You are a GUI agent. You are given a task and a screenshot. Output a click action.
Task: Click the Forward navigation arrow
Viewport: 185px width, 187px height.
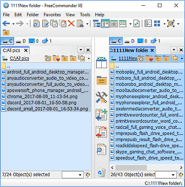pos(20,23)
